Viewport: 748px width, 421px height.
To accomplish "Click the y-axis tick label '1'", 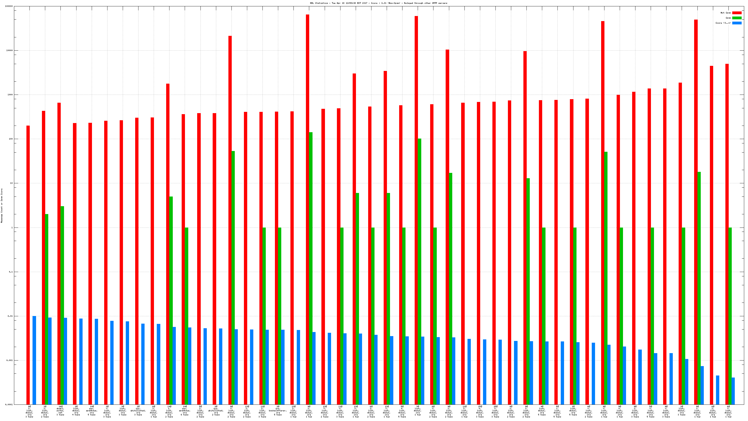I will click(x=12, y=228).
